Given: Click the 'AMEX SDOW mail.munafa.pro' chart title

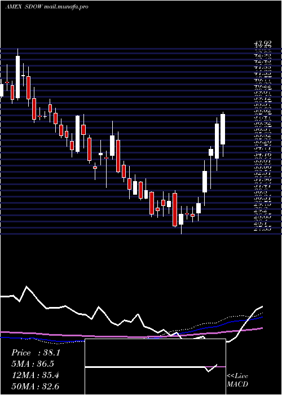Looking at the screenshot, I should point(47,7).
